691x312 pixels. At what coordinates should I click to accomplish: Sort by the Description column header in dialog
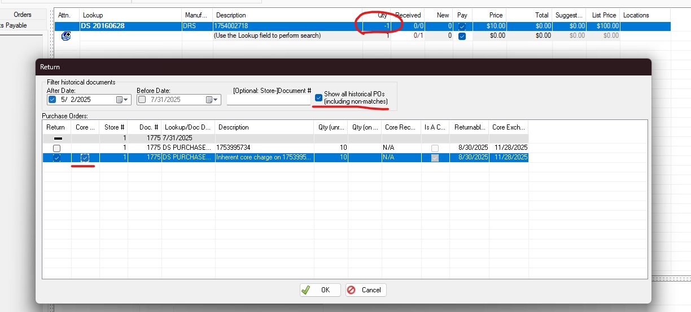pos(264,127)
